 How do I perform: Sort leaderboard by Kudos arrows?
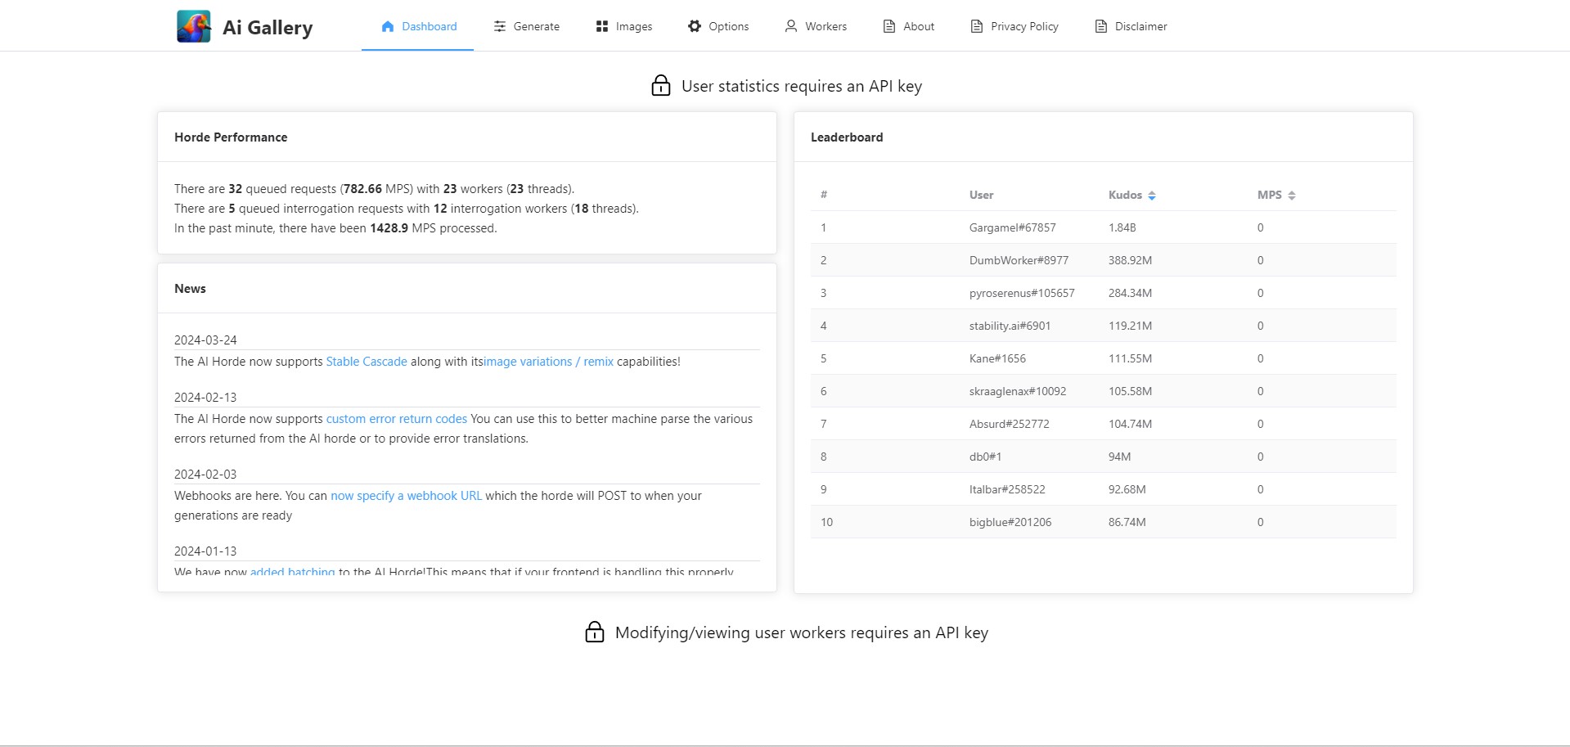point(1152,196)
